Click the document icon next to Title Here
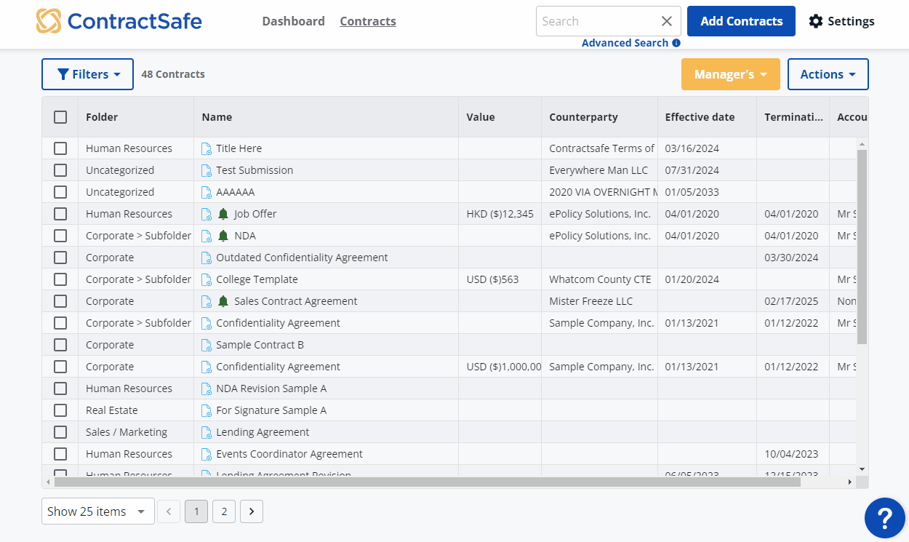The width and height of the screenshot is (909, 542). (207, 148)
